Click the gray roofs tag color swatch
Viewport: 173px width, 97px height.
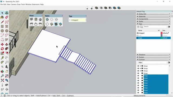pyautogui.click(x=161, y=36)
